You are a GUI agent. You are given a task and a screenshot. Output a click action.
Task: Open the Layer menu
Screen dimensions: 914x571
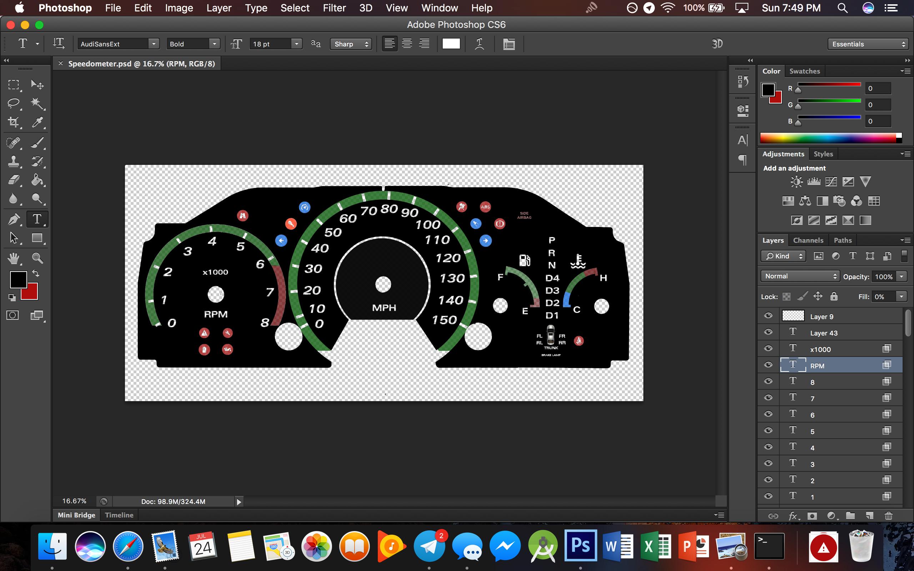click(x=219, y=8)
